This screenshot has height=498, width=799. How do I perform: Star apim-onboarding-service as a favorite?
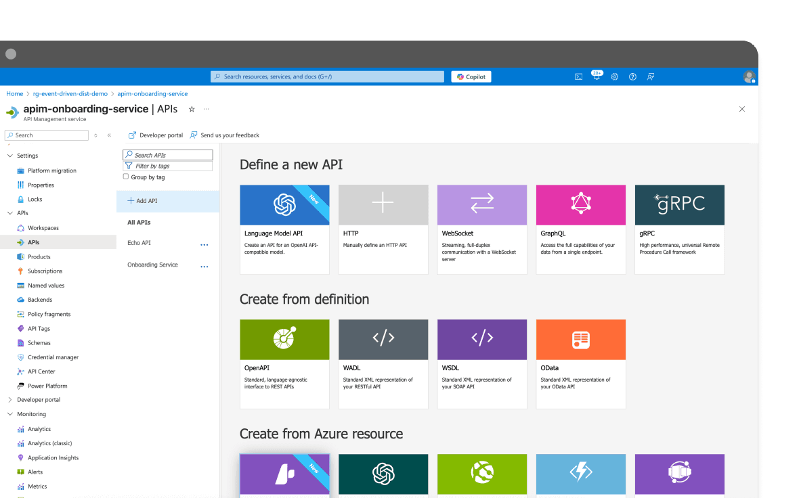(x=192, y=108)
